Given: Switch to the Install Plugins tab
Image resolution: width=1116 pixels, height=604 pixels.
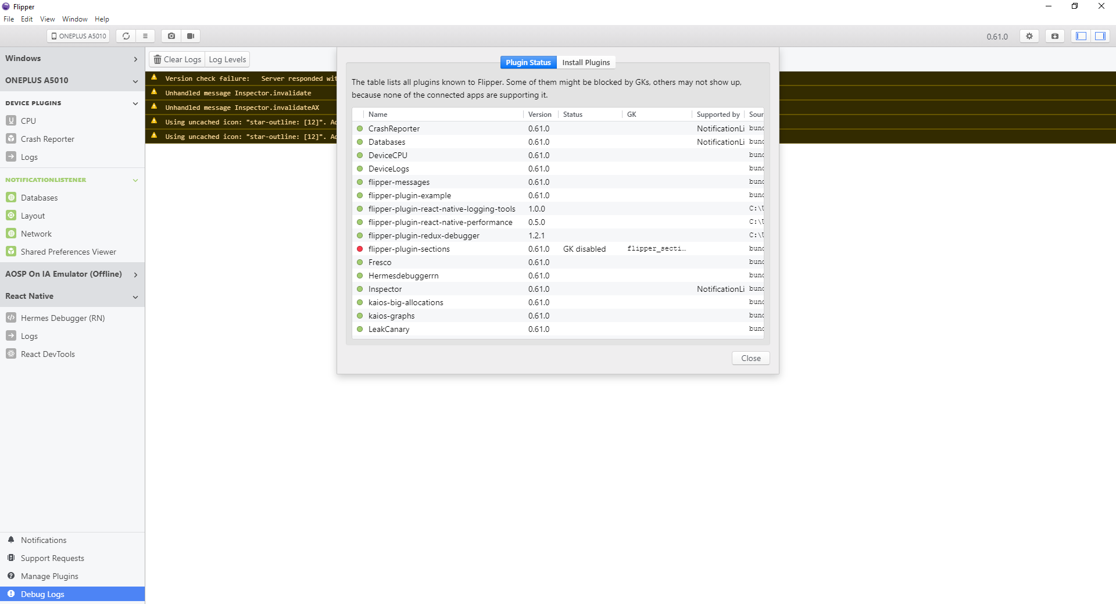Looking at the screenshot, I should [x=586, y=62].
